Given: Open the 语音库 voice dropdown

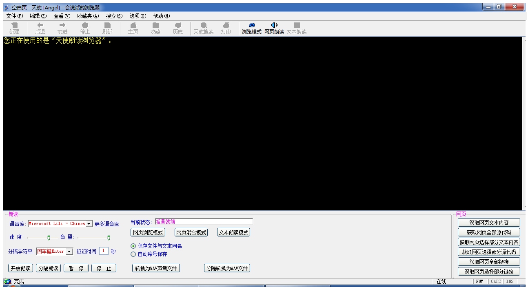Looking at the screenshot, I should (89, 224).
